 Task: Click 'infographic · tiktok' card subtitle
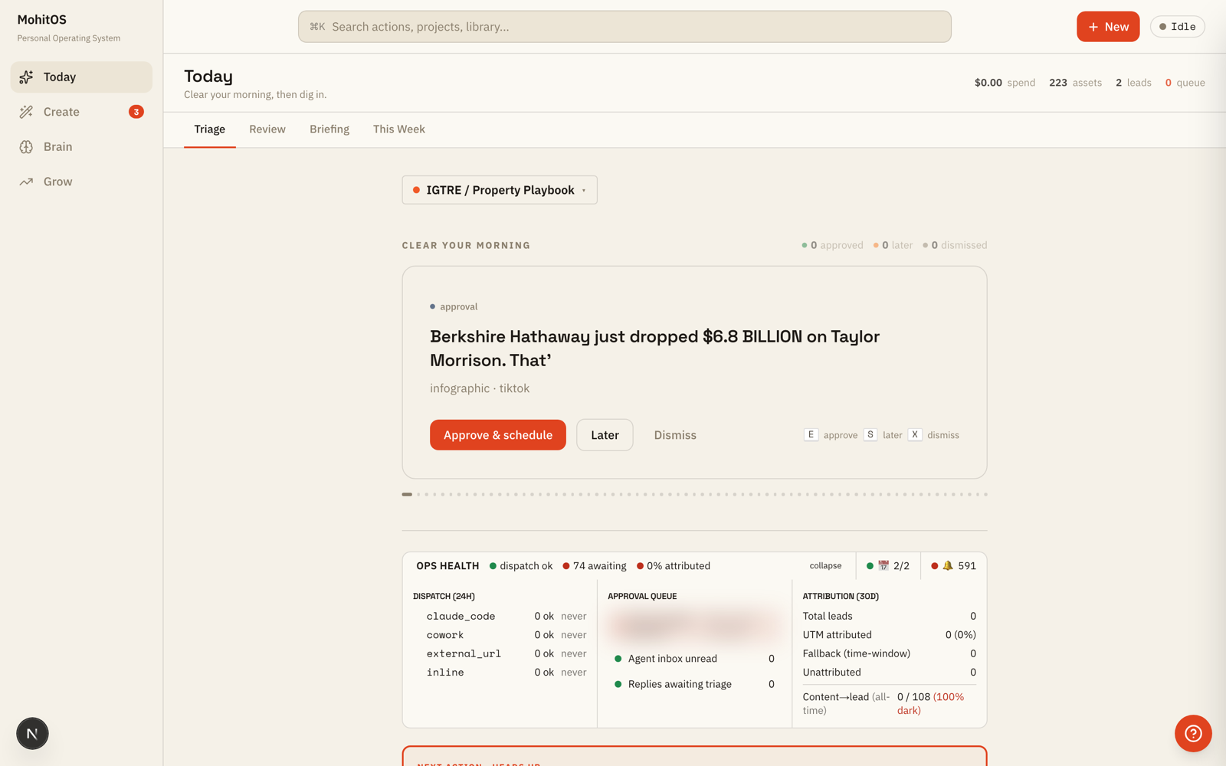click(480, 388)
